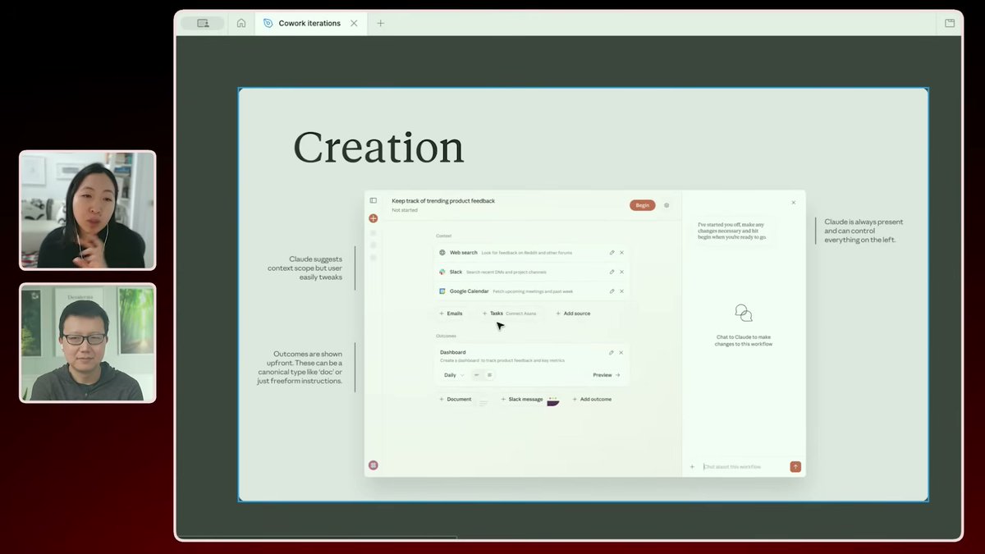Click the Begin button
This screenshot has height=554, width=985.
(643, 205)
